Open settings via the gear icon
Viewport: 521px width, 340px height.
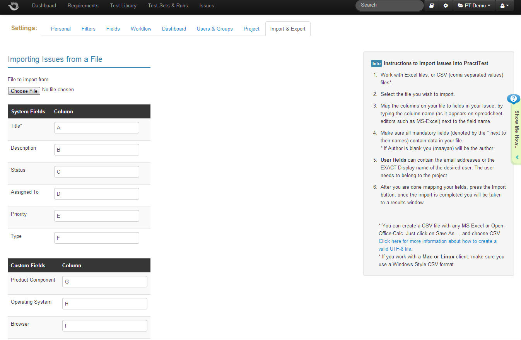[446, 6]
